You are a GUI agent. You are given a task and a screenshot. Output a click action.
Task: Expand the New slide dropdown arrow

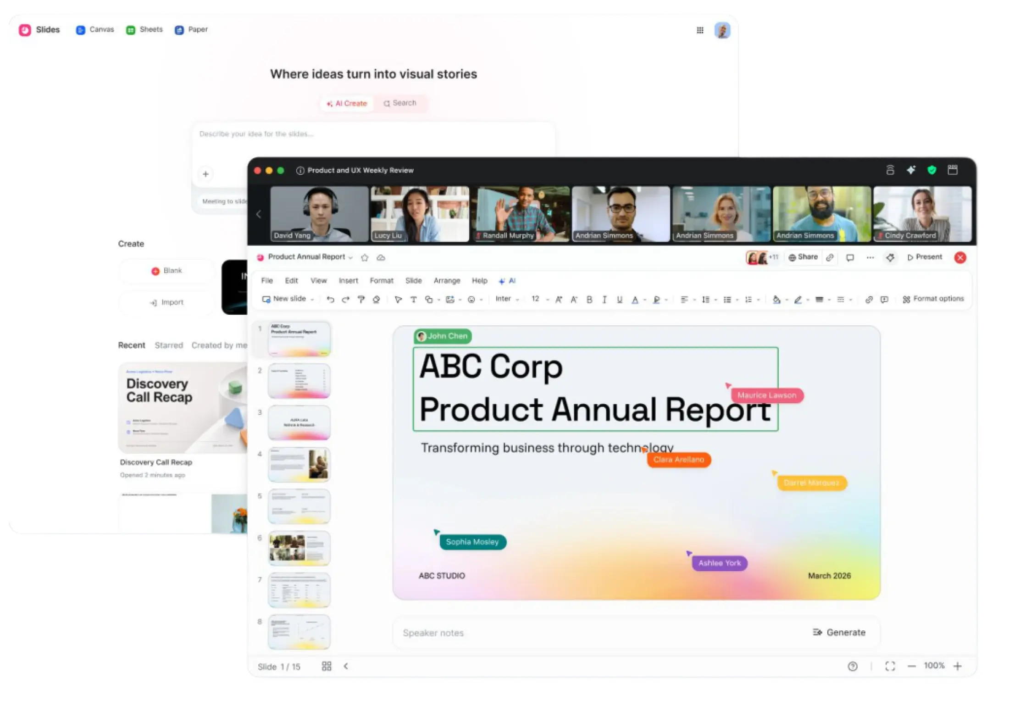[x=312, y=300]
